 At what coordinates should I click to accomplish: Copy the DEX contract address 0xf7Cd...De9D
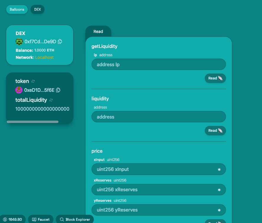pos(60,41)
